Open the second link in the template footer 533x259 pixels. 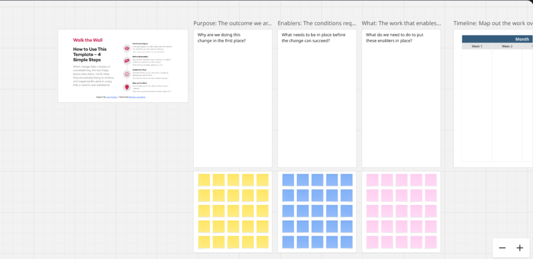pyautogui.click(x=137, y=97)
